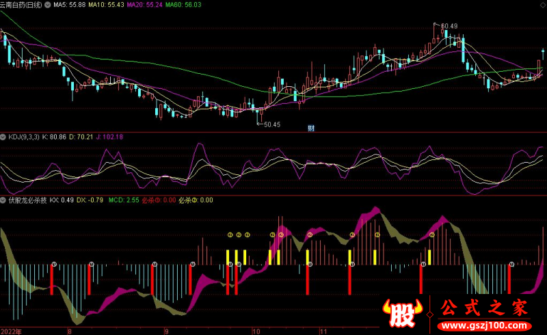Click the 云南白药(日线) stock title

click(21, 5)
